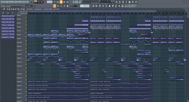Select 'Kickstart 64 - Mix level' in picker
This screenshot has width=189, height=102.
[x=8, y=37]
